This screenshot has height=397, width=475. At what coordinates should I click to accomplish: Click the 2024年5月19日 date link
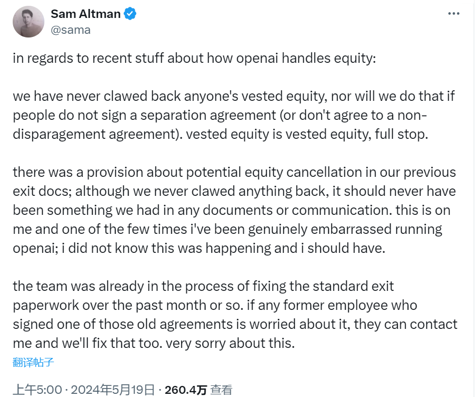[x=113, y=390]
